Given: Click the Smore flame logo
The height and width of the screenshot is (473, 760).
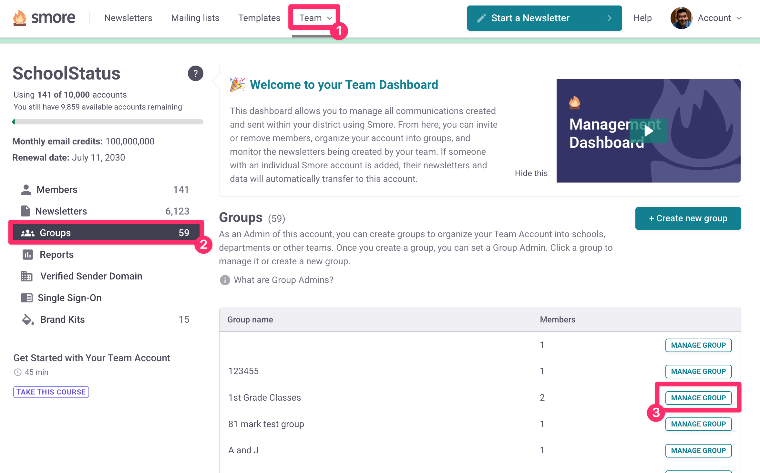Looking at the screenshot, I should click(x=20, y=18).
